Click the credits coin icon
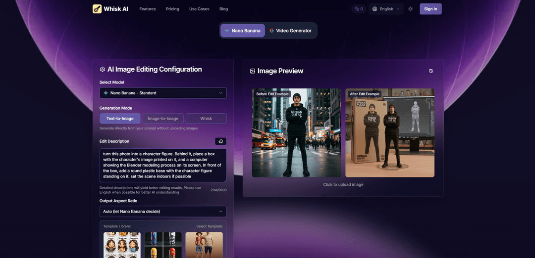This screenshot has height=258, width=535. click(357, 9)
